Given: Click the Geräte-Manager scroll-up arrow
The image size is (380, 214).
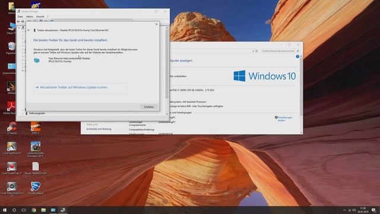Looking at the screenshot, I should click(x=167, y=28).
